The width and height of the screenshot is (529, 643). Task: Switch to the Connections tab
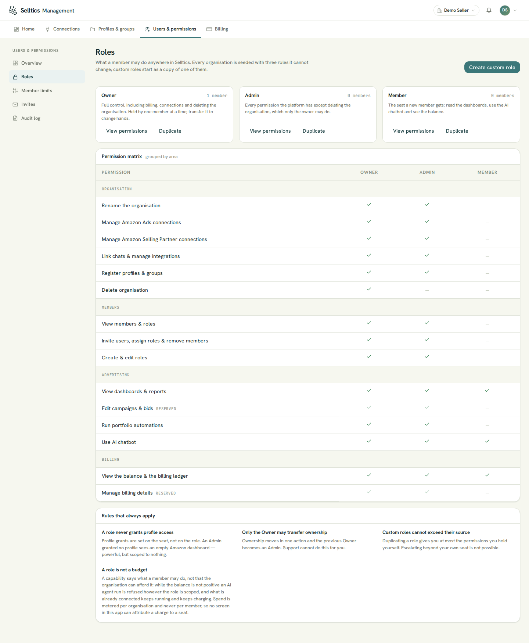pyautogui.click(x=62, y=29)
